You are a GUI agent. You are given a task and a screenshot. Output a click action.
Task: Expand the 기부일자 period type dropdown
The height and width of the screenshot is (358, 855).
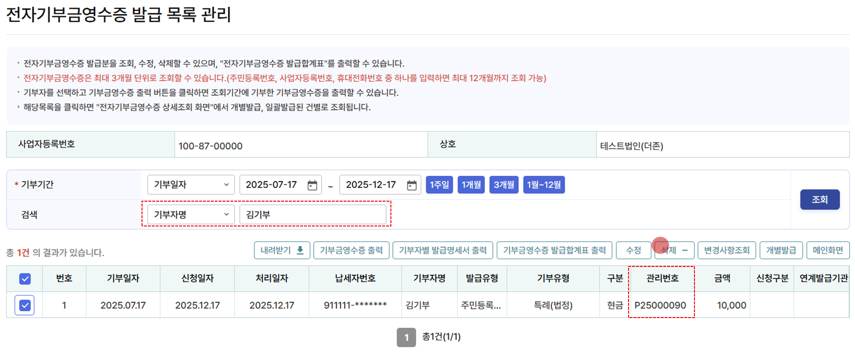[191, 185]
